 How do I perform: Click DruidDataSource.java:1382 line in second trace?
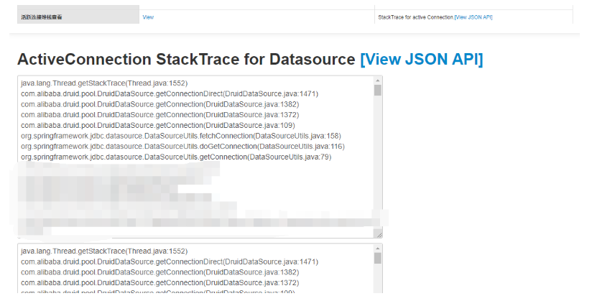coord(160,272)
